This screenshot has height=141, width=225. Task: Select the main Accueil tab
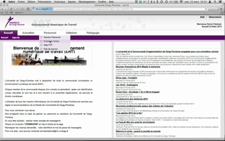coord(8,33)
